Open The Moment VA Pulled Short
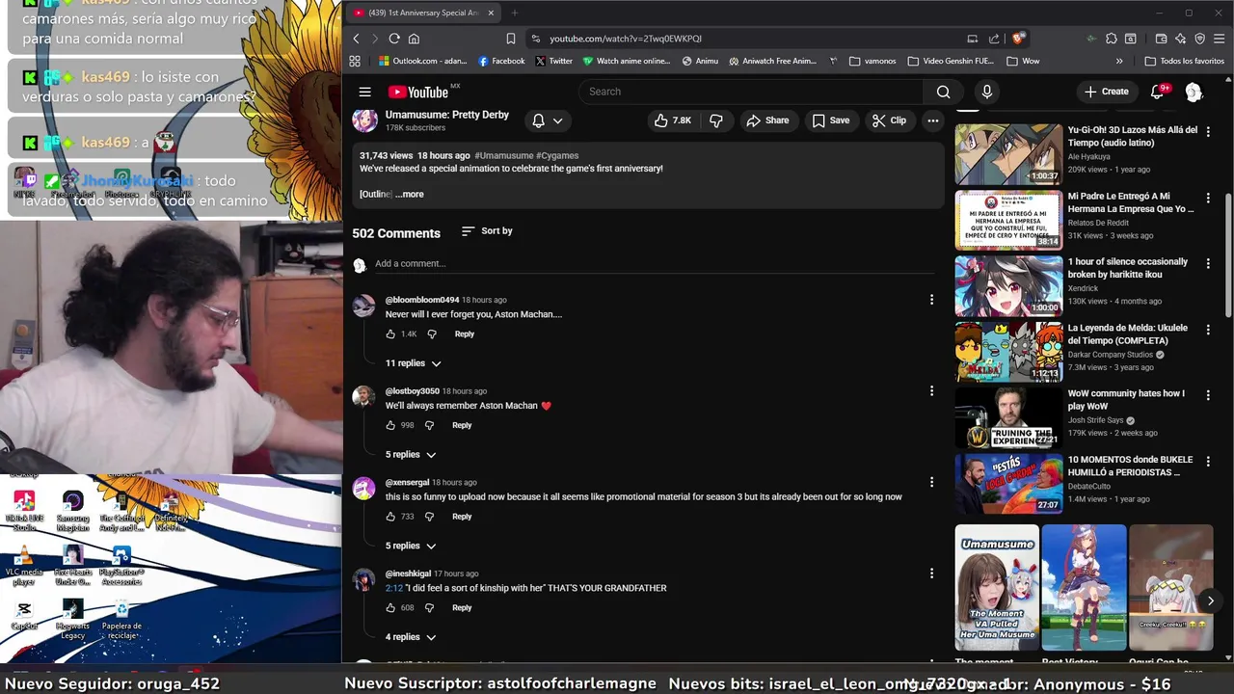Image resolution: width=1234 pixels, height=694 pixels. (x=997, y=588)
